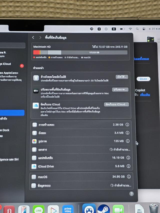Click the help question mark button

click(131, 193)
